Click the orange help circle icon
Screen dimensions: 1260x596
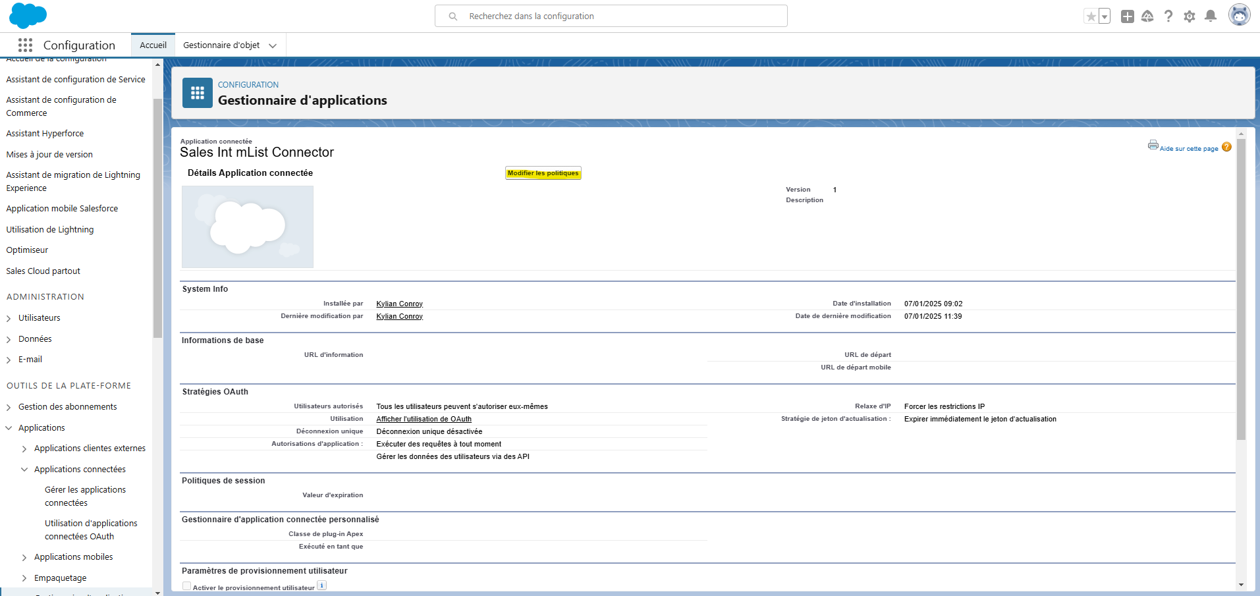[1226, 147]
